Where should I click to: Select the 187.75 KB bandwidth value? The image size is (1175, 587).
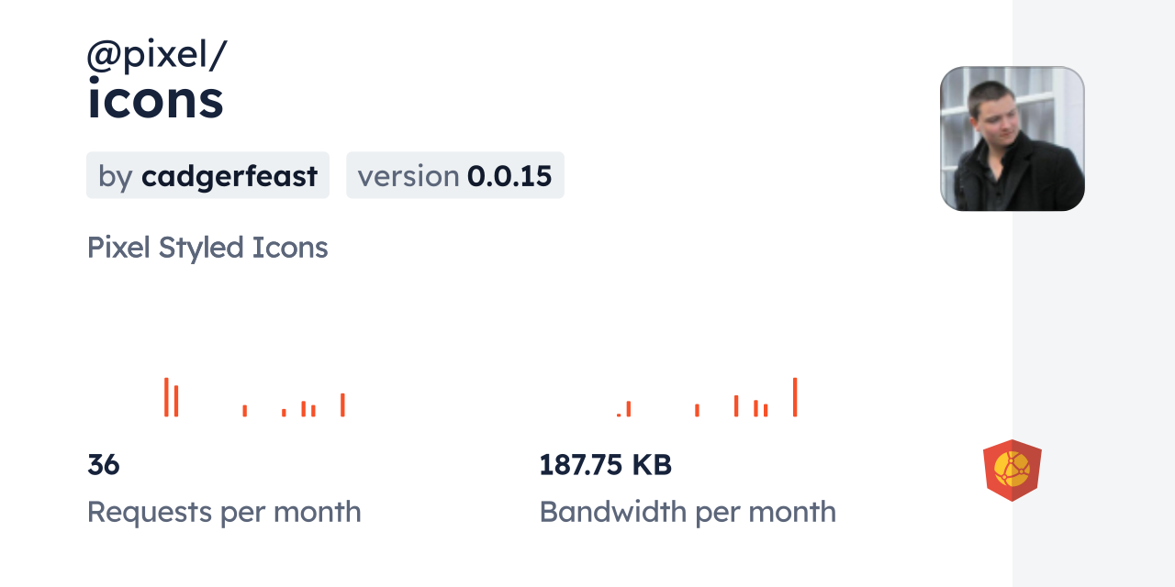click(x=606, y=465)
